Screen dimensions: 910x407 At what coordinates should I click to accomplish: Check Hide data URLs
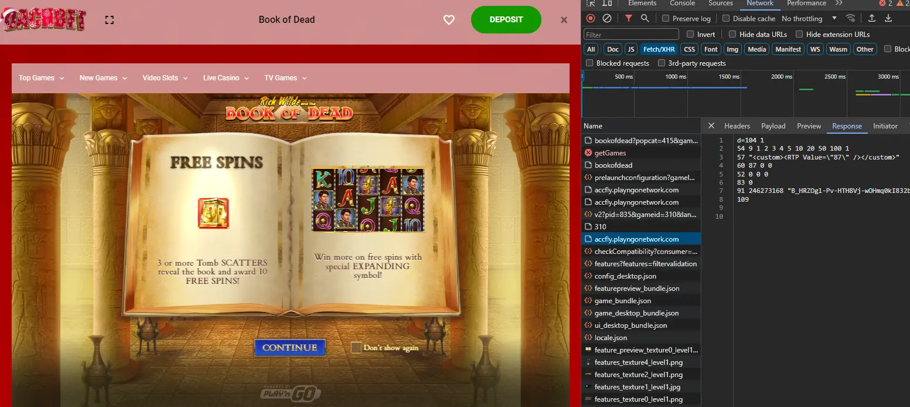pos(732,34)
